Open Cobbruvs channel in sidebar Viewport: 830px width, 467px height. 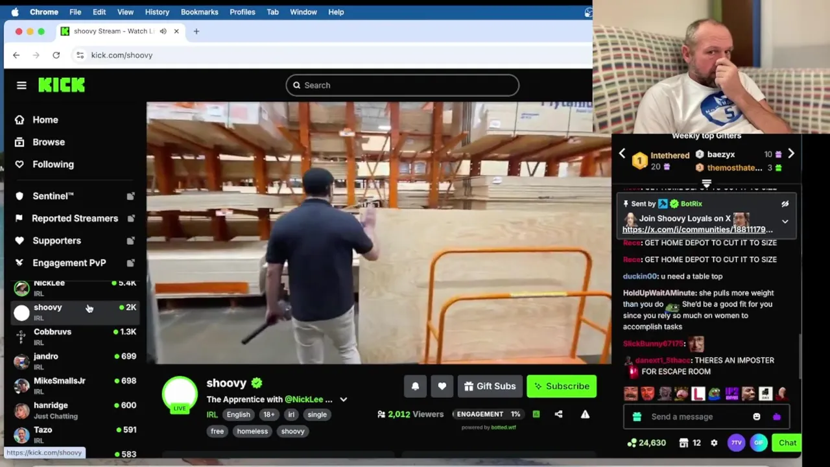75,337
